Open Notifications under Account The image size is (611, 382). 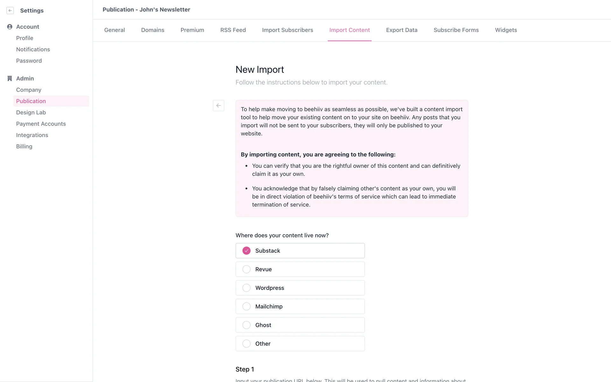(33, 49)
